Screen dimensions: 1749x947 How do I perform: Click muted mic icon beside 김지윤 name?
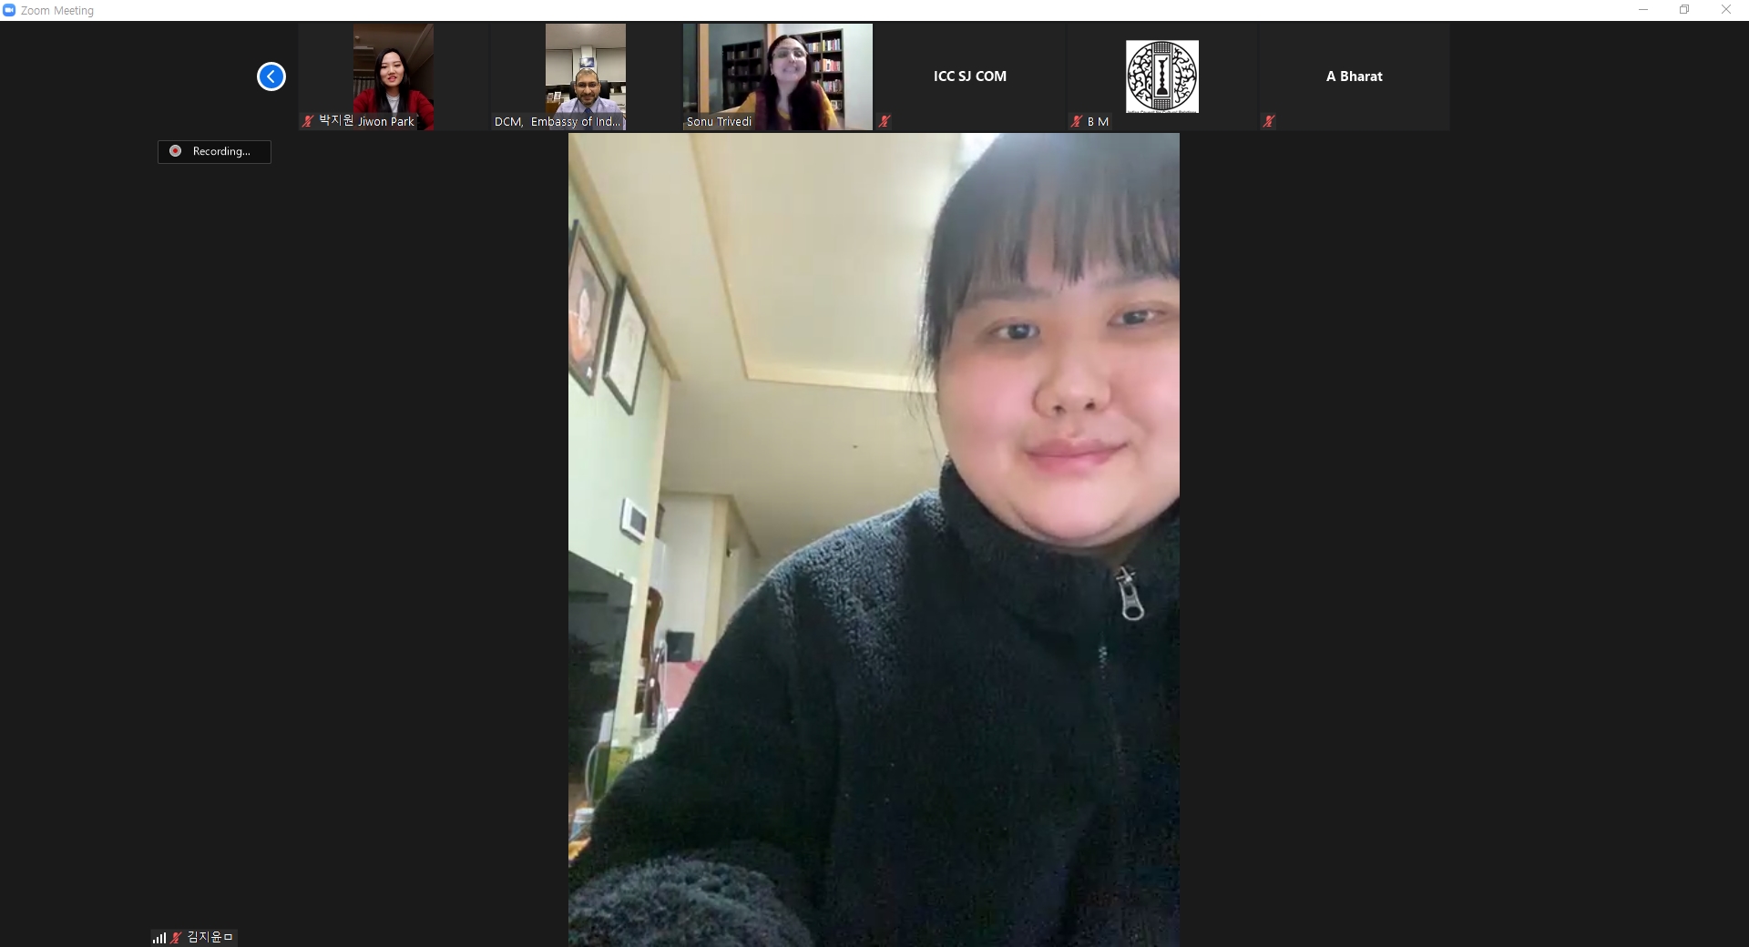tap(176, 937)
